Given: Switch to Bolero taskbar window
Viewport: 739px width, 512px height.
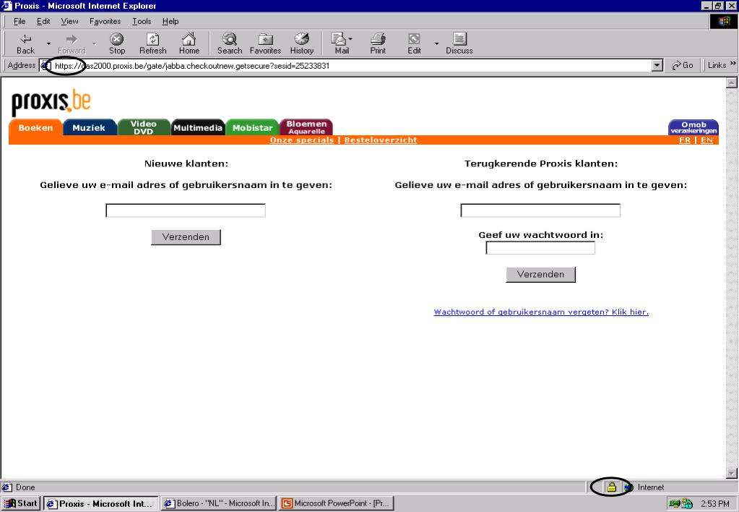Looking at the screenshot, I should (219, 503).
